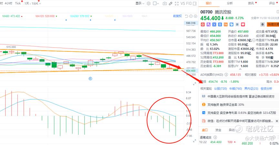Open chart settings hexagon gear icon
279x145 pixels.
(149, 3)
